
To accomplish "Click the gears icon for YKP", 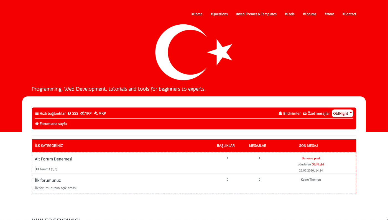I will click(x=82, y=113).
